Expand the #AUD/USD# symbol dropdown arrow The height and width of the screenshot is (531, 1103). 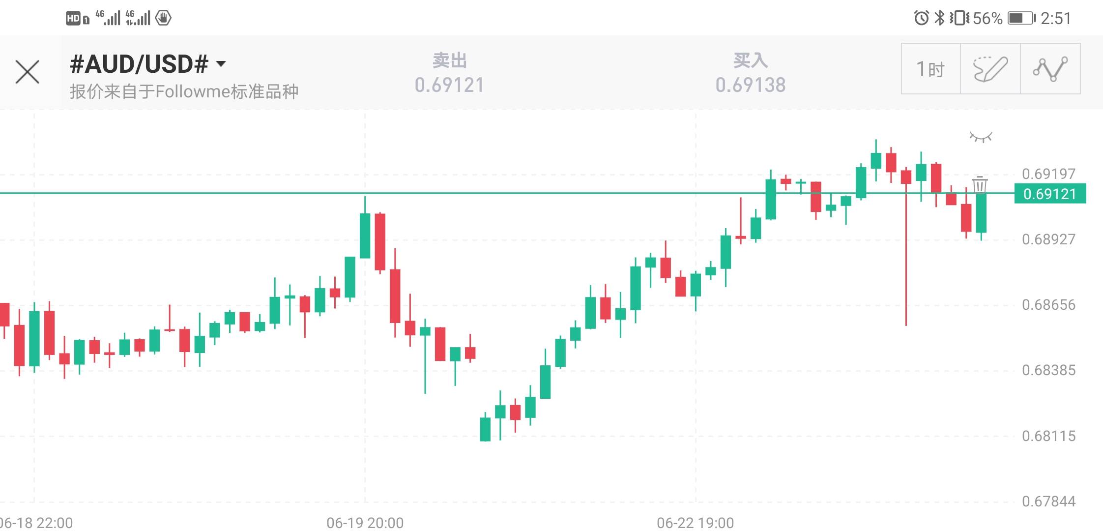point(221,64)
